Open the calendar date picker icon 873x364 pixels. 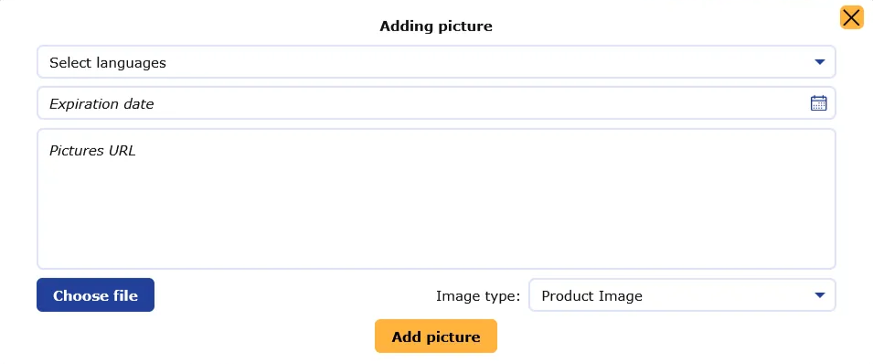pos(818,103)
